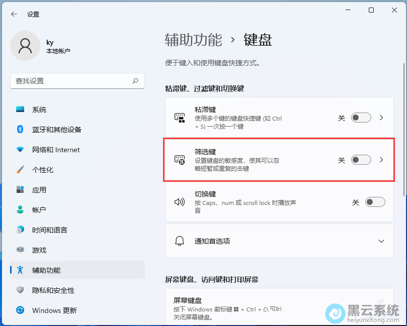This screenshot has width=407, height=326.
Task: Click the Gaming controller icon
Action: 20,250
